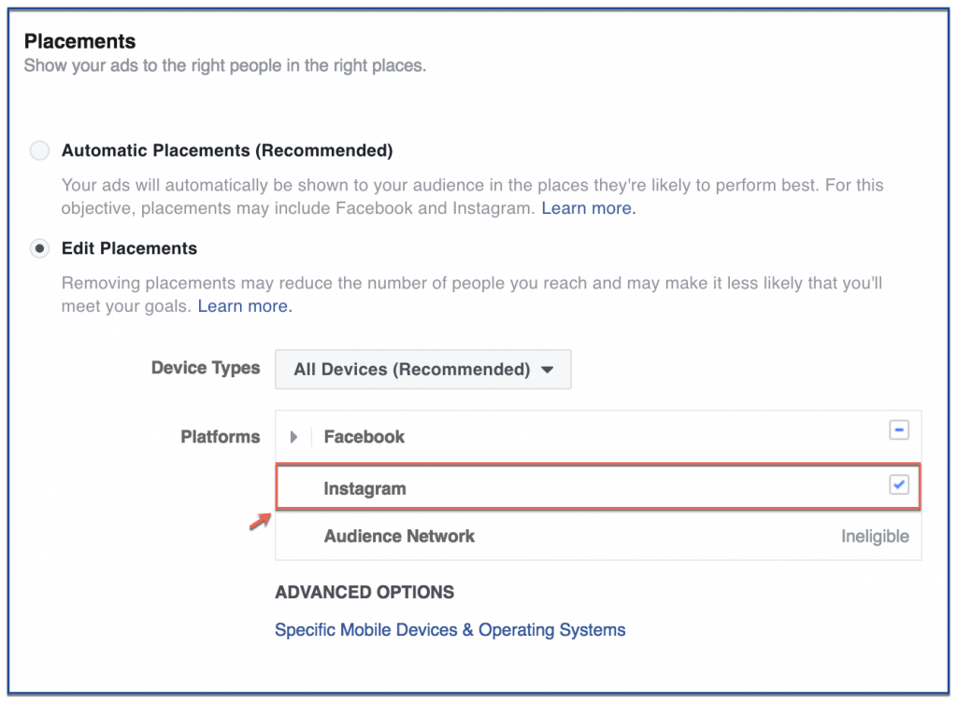Open Specific Mobile Devices & Operating Systems
Screen dimensions: 957x702
pos(450,629)
